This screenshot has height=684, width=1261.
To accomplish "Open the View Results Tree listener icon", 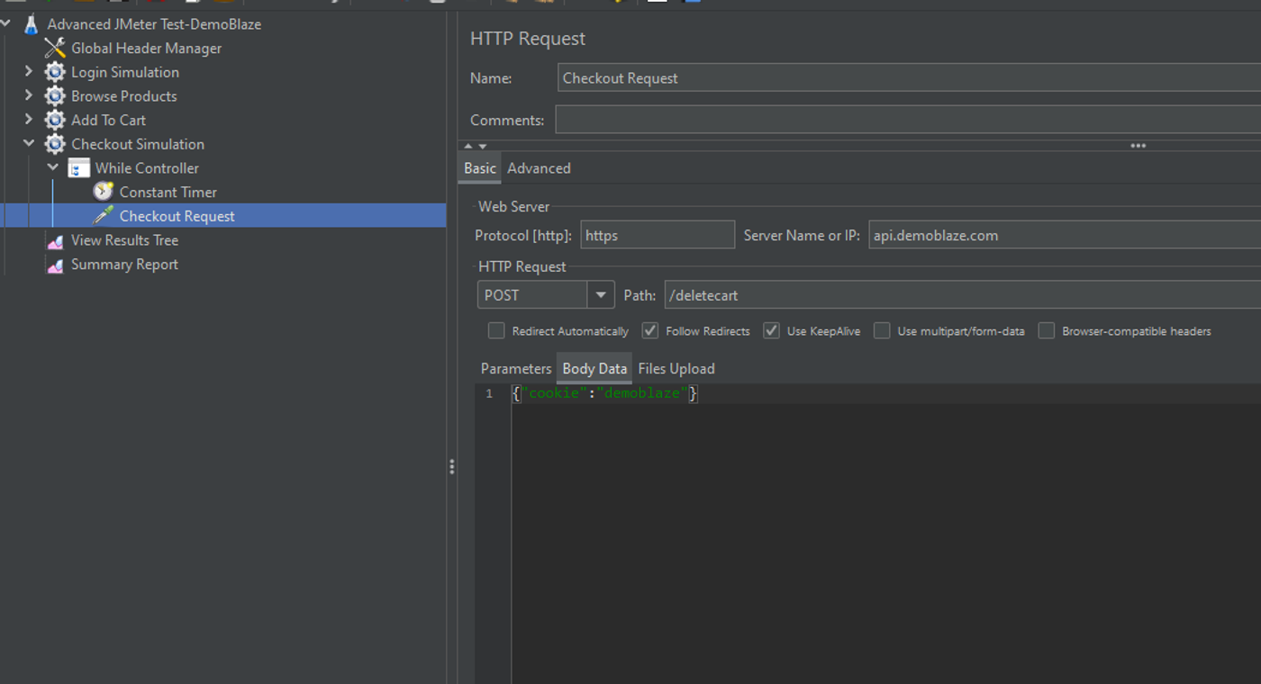I will (55, 240).
